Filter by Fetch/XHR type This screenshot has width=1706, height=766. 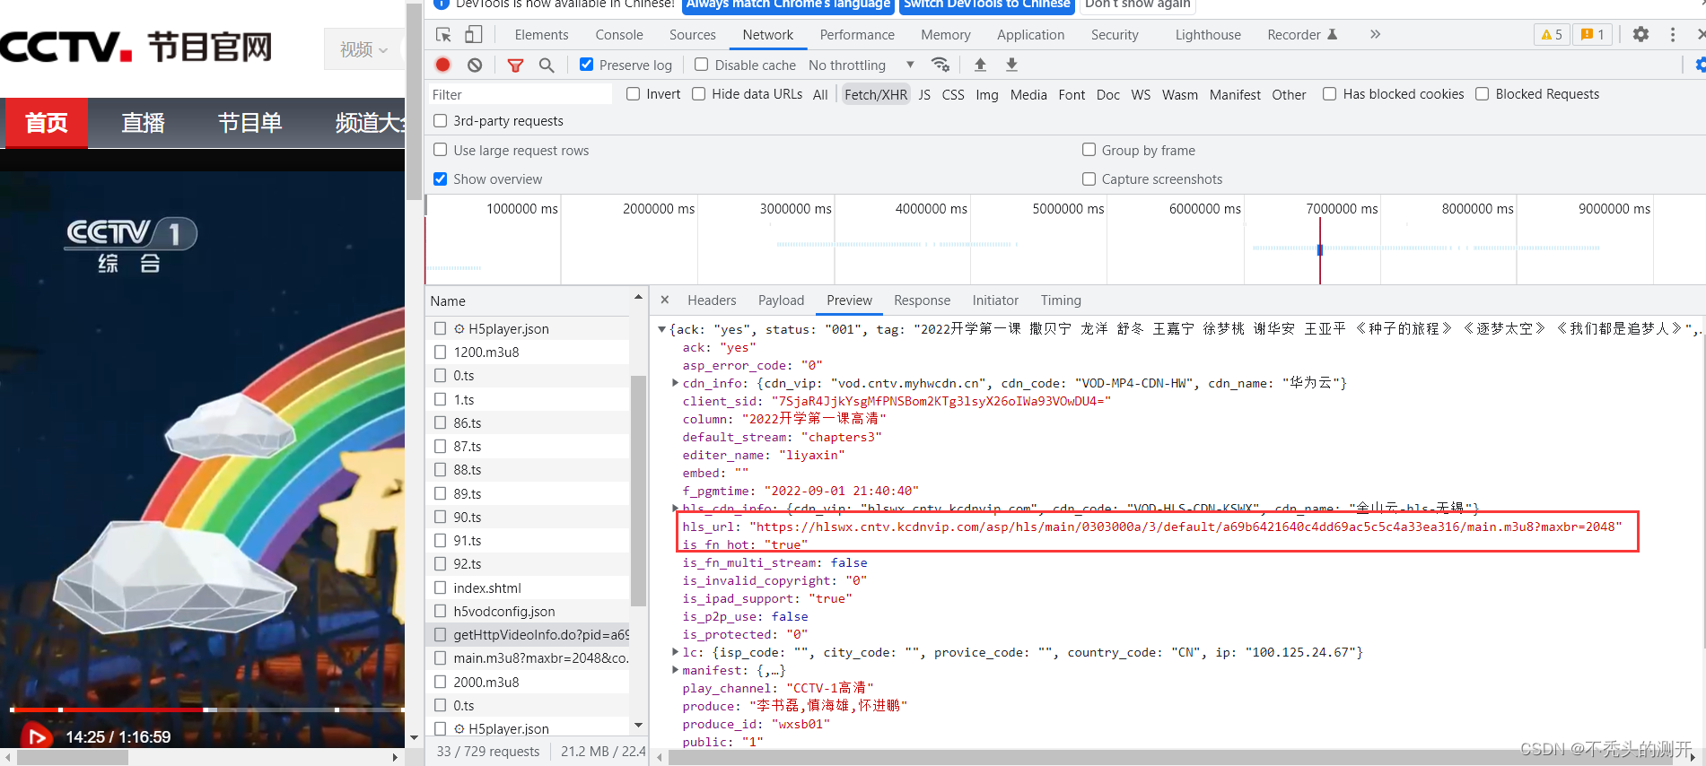(876, 94)
